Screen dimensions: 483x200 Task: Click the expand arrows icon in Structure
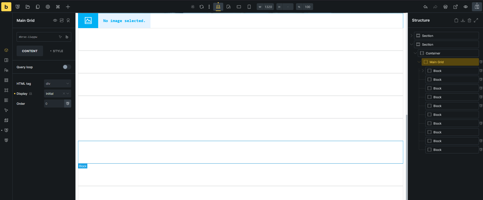coord(476,20)
